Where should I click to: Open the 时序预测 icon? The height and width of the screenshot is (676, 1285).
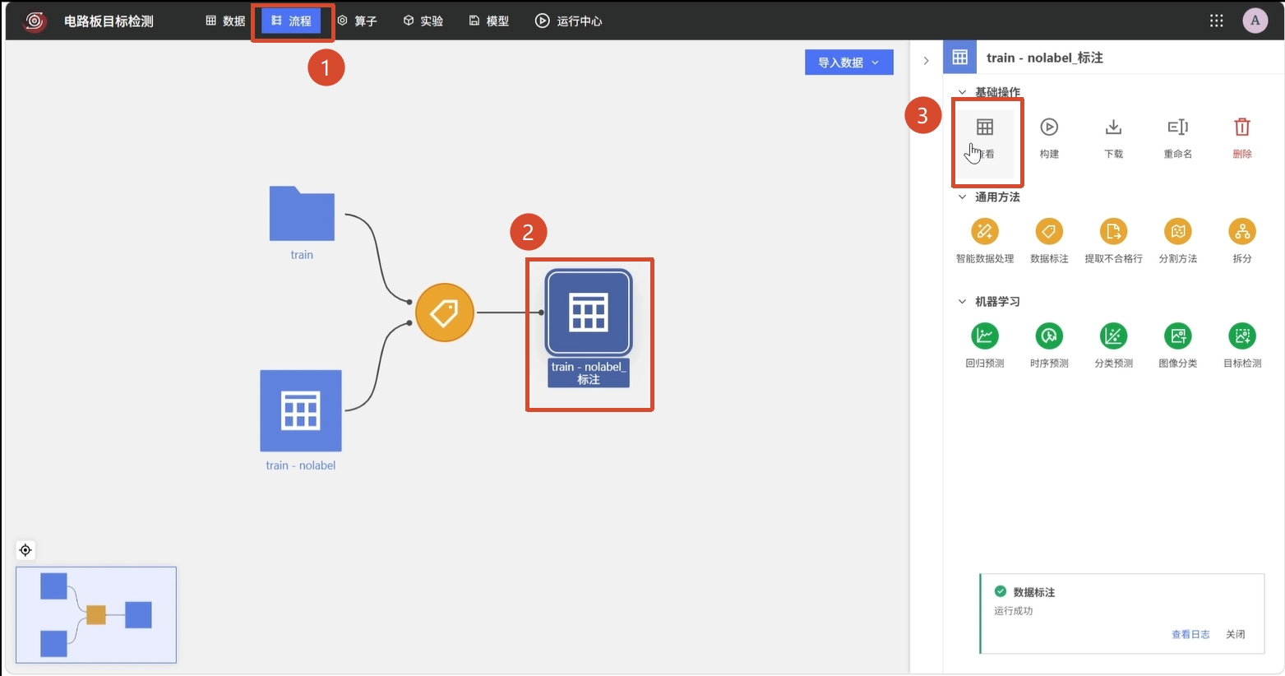(1049, 336)
